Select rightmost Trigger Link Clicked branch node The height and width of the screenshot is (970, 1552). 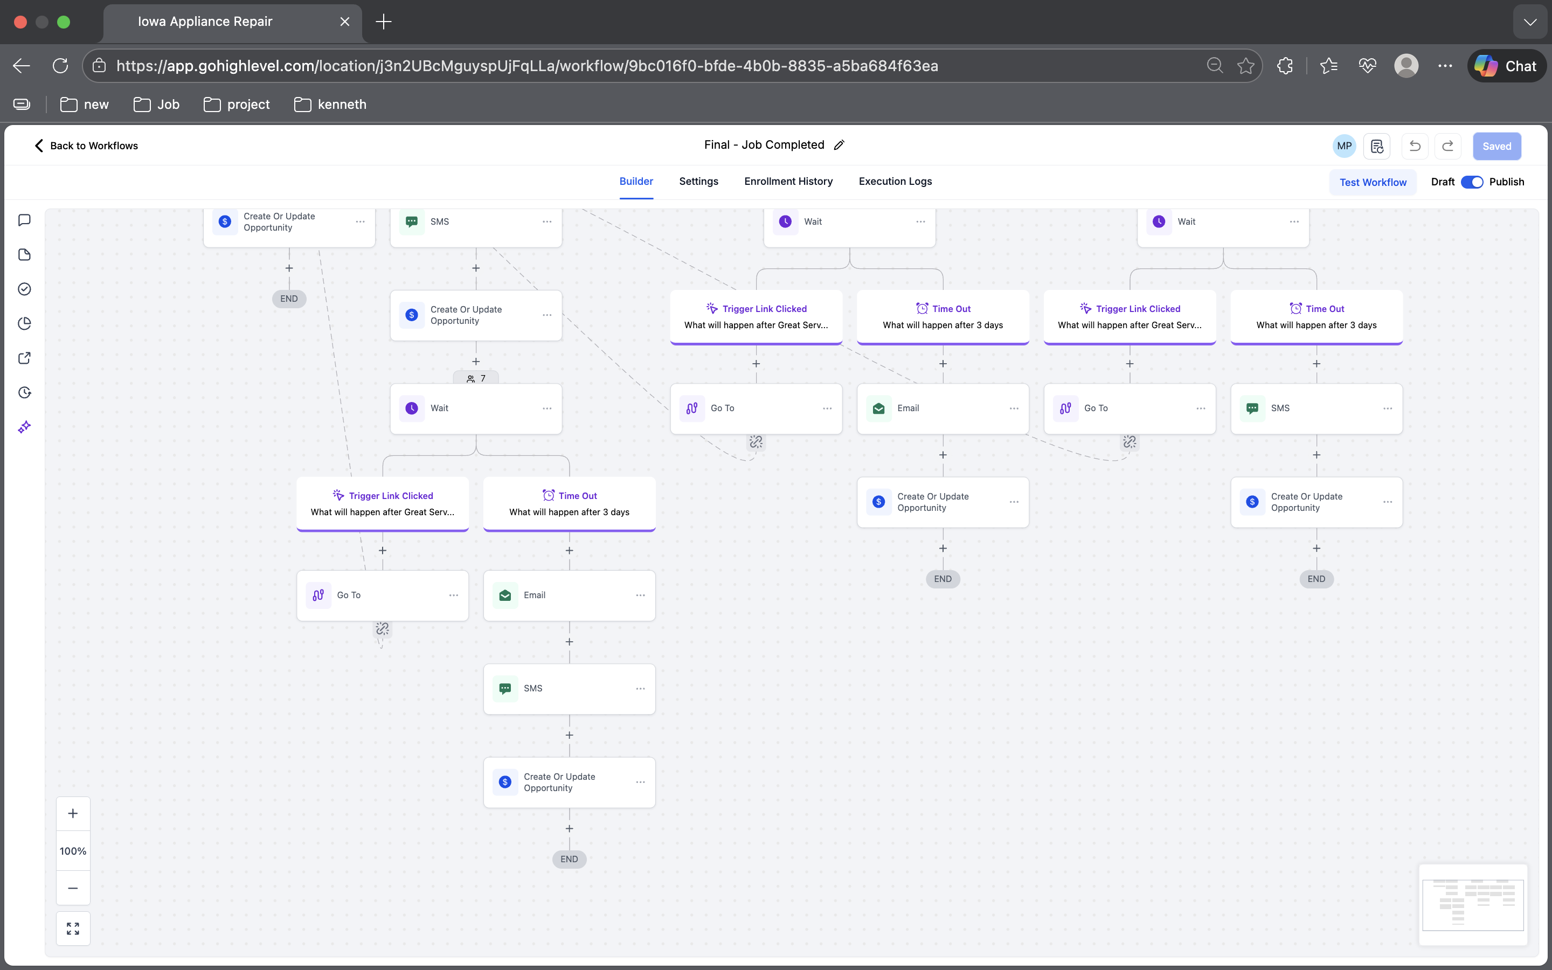coord(1130,317)
